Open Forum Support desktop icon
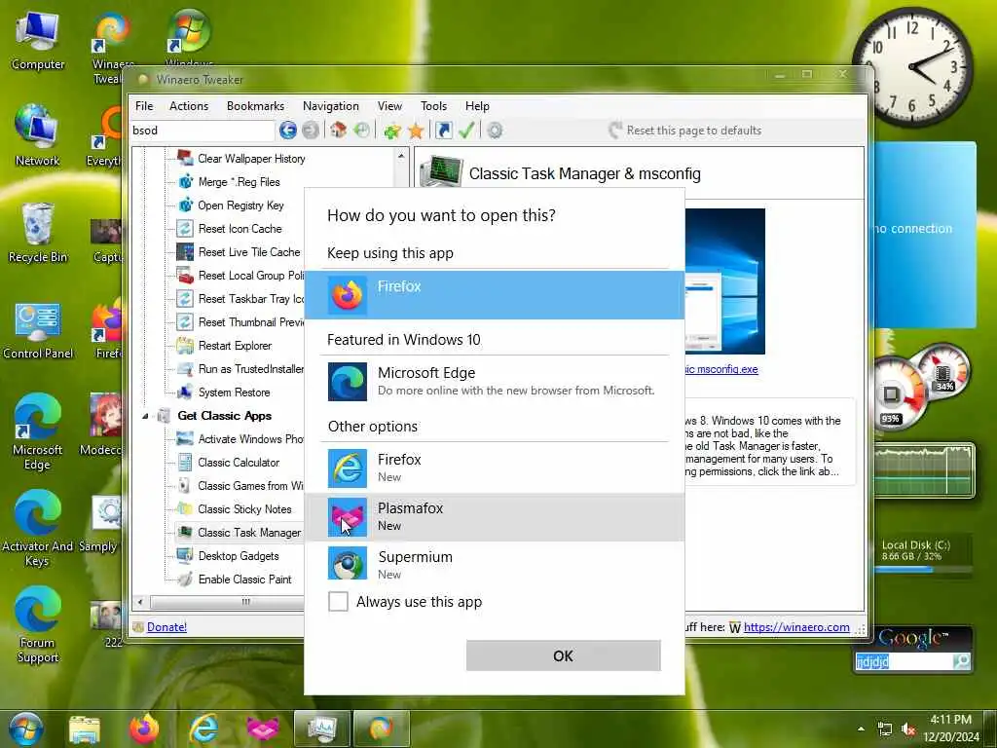The image size is (997, 748). tap(38, 624)
